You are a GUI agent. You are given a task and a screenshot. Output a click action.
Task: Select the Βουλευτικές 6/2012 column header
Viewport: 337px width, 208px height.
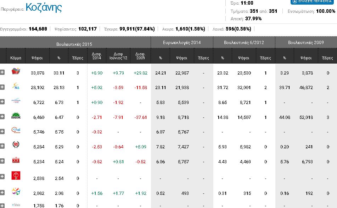coord(244,43)
